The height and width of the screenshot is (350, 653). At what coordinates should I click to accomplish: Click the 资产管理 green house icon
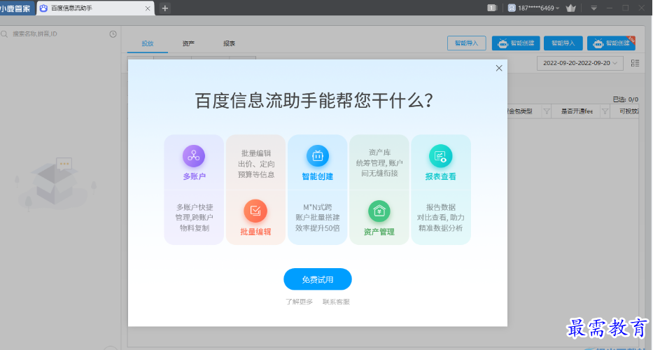379,211
